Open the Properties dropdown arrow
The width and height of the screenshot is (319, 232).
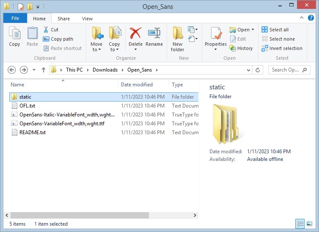pyautogui.click(x=215, y=50)
